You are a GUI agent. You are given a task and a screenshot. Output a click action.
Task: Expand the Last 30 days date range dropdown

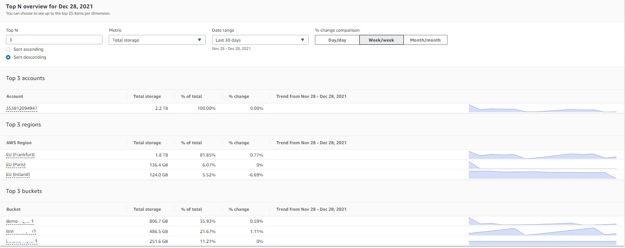pyautogui.click(x=260, y=40)
